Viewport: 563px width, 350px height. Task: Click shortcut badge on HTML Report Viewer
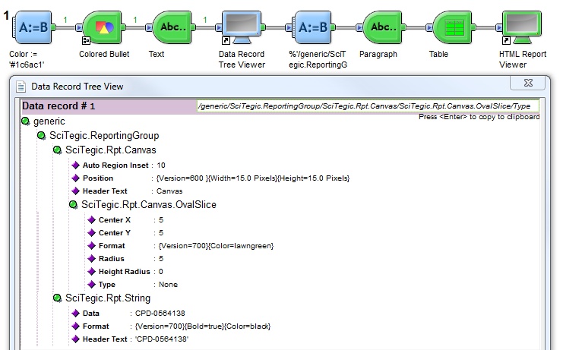tap(506, 40)
